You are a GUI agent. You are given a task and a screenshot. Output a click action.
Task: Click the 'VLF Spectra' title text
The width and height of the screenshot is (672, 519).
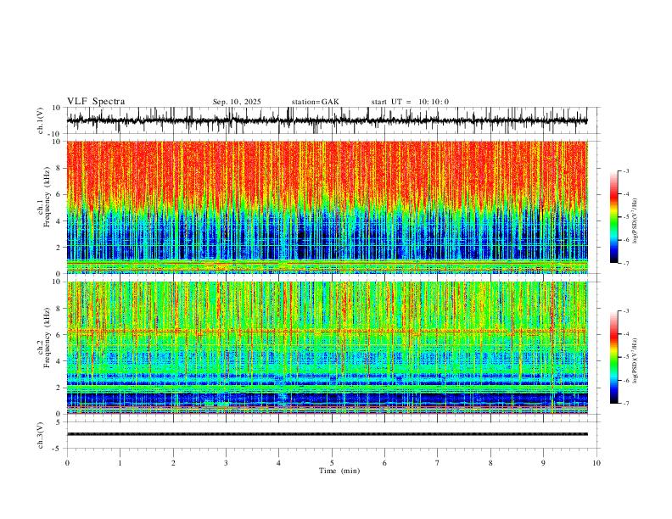96,102
